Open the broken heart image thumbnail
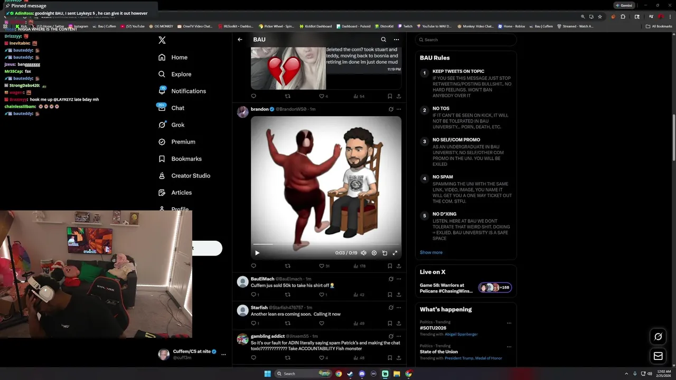Image resolution: width=676 pixels, height=380 pixels. [288, 68]
